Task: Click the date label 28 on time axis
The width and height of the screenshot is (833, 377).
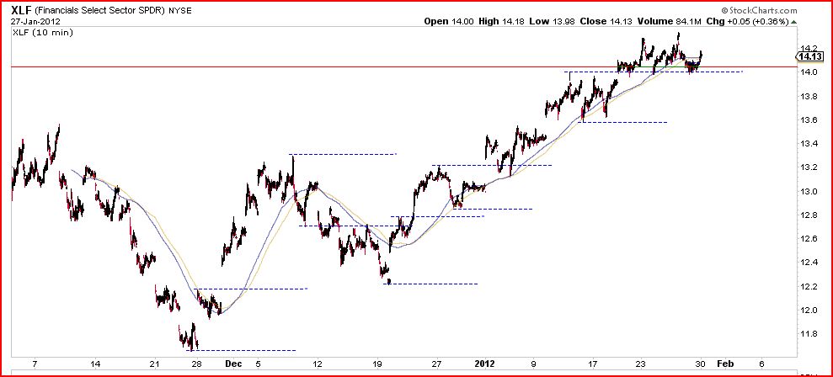Action: coord(195,364)
